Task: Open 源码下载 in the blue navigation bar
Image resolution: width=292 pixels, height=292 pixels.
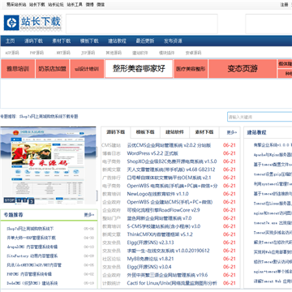Action: tap(33, 41)
